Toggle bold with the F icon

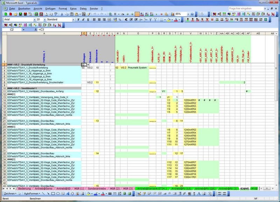[78, 19]
